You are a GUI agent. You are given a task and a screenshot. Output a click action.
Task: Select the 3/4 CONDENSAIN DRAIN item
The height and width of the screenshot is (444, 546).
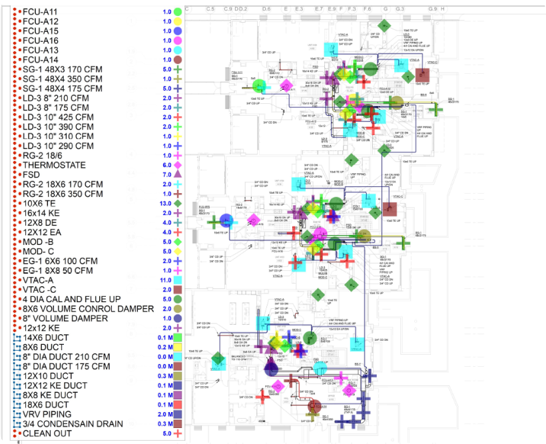coord(73,424)
